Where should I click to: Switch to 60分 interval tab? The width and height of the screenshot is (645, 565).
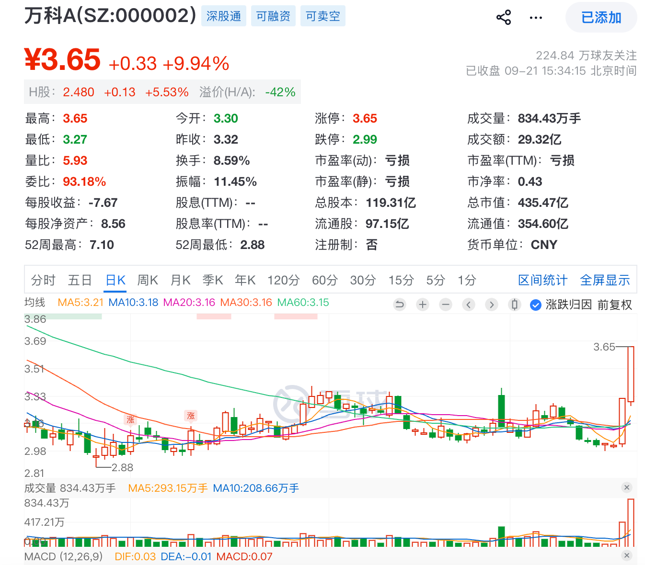325,280
